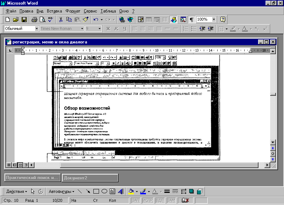Apply numbered list formatting

pyautogui.click(x=186, y=29)
